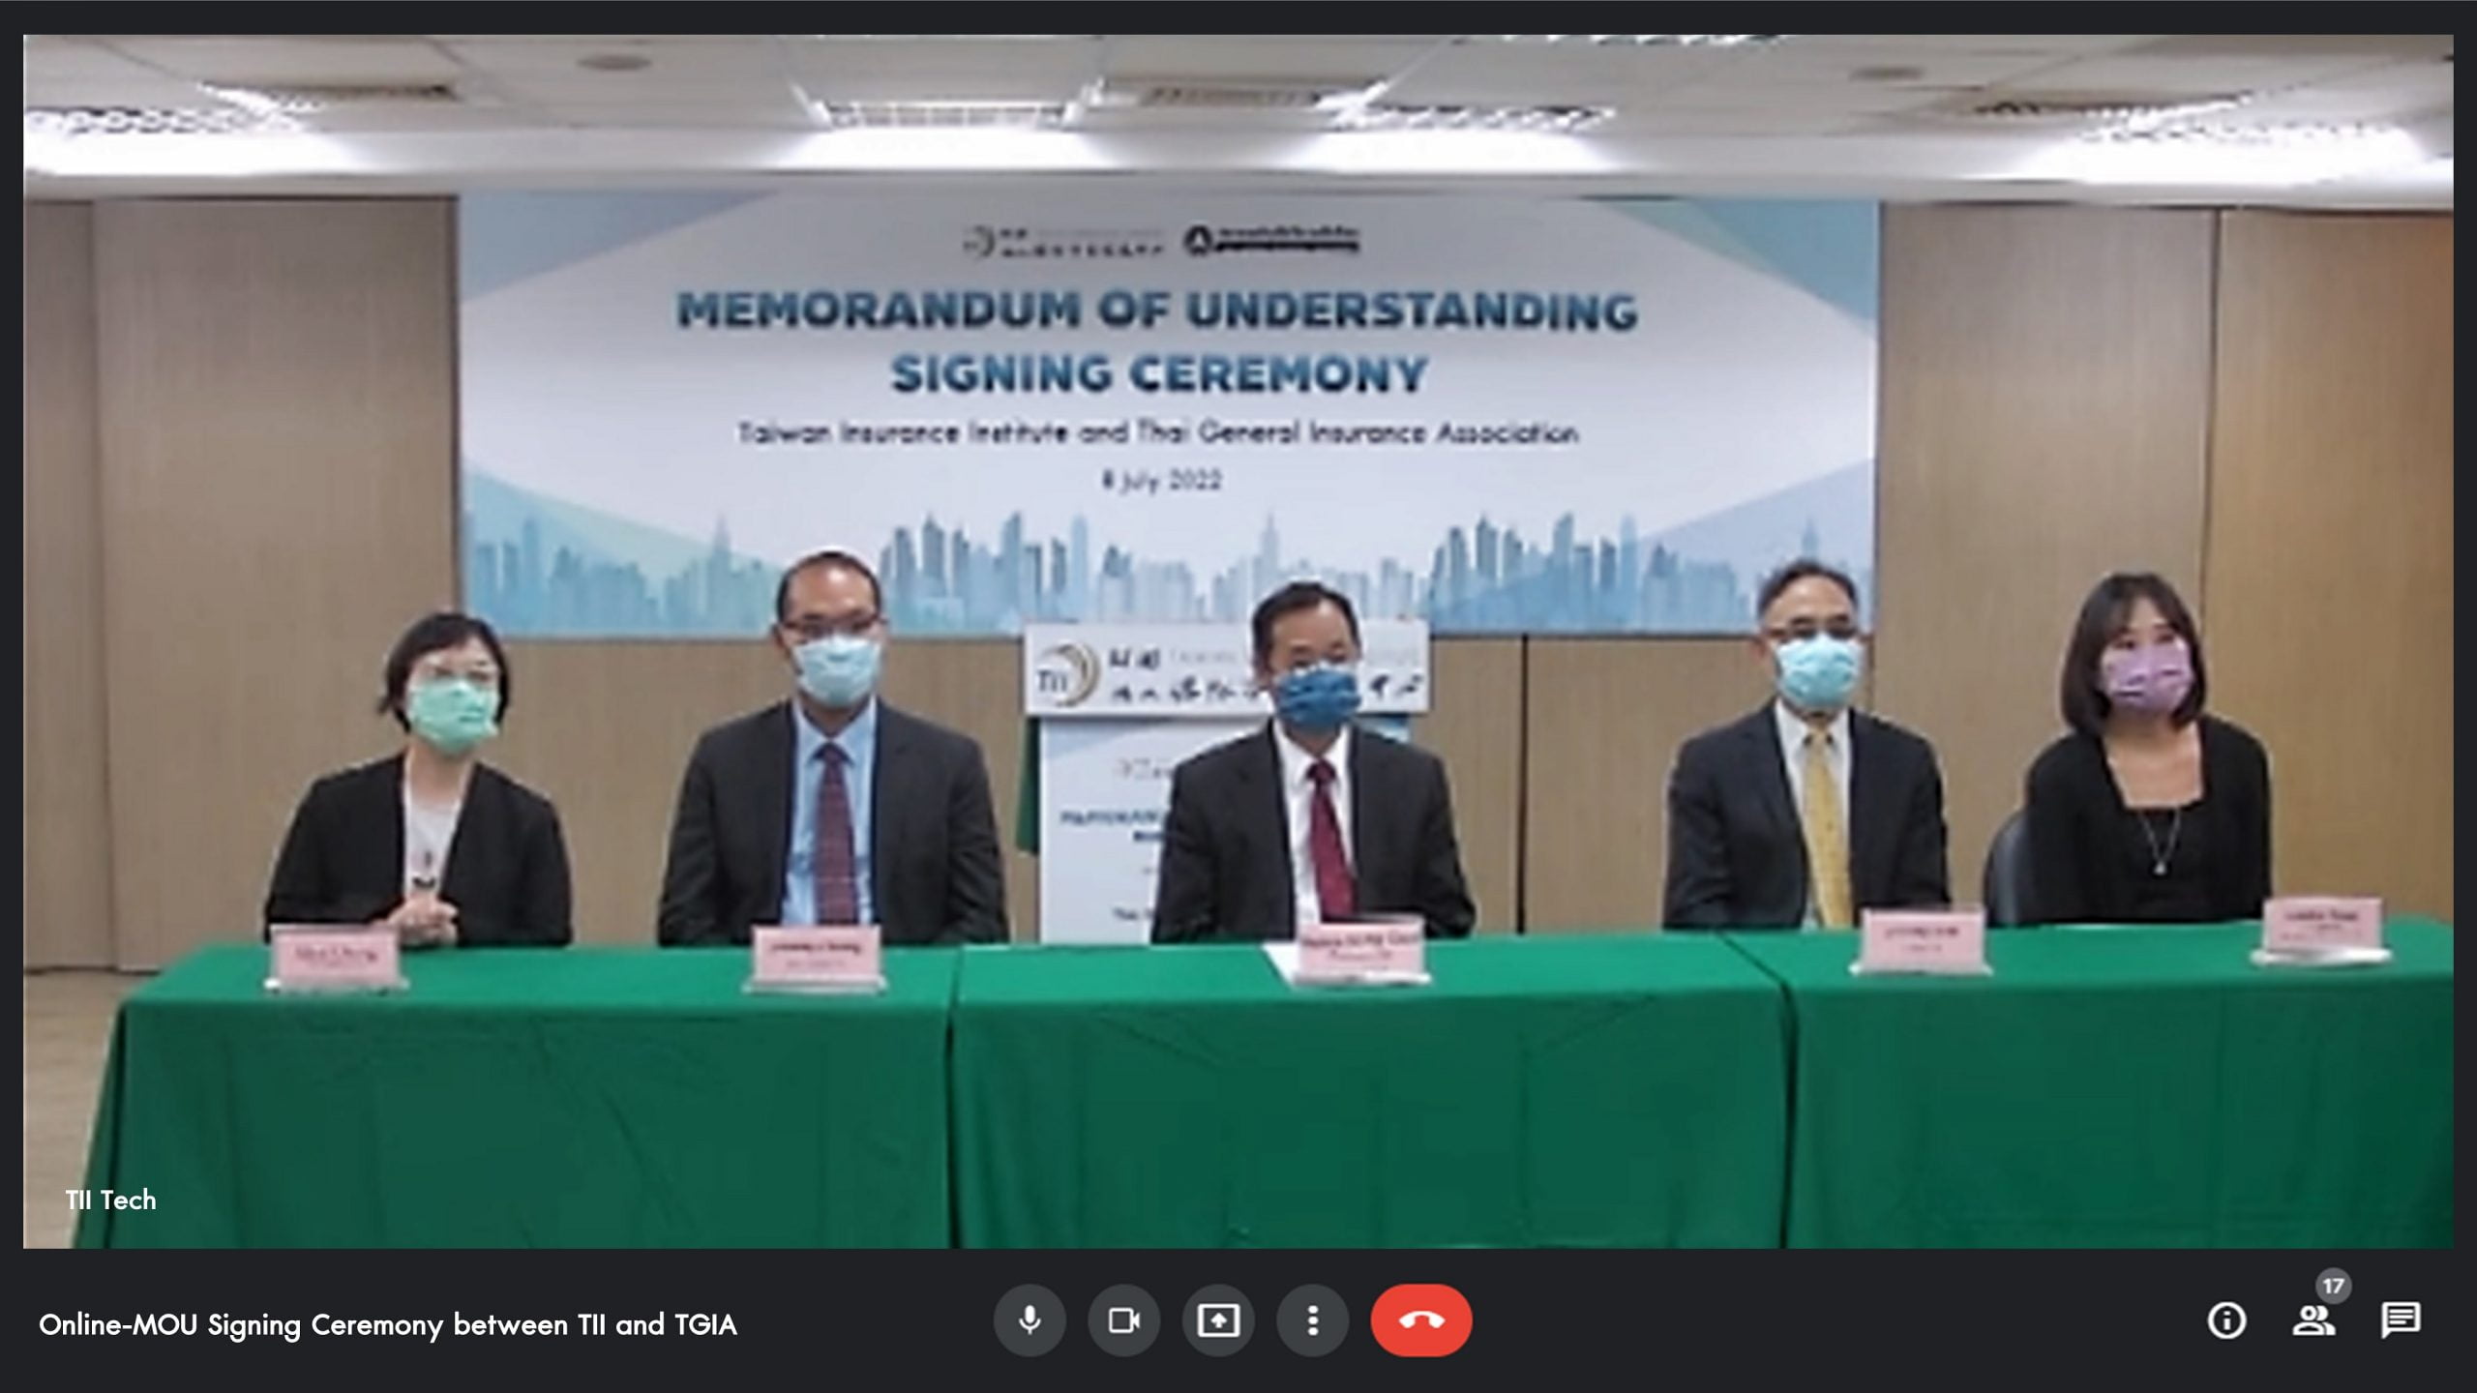Show meeting details via the info icon

tap(2226, 1320)
